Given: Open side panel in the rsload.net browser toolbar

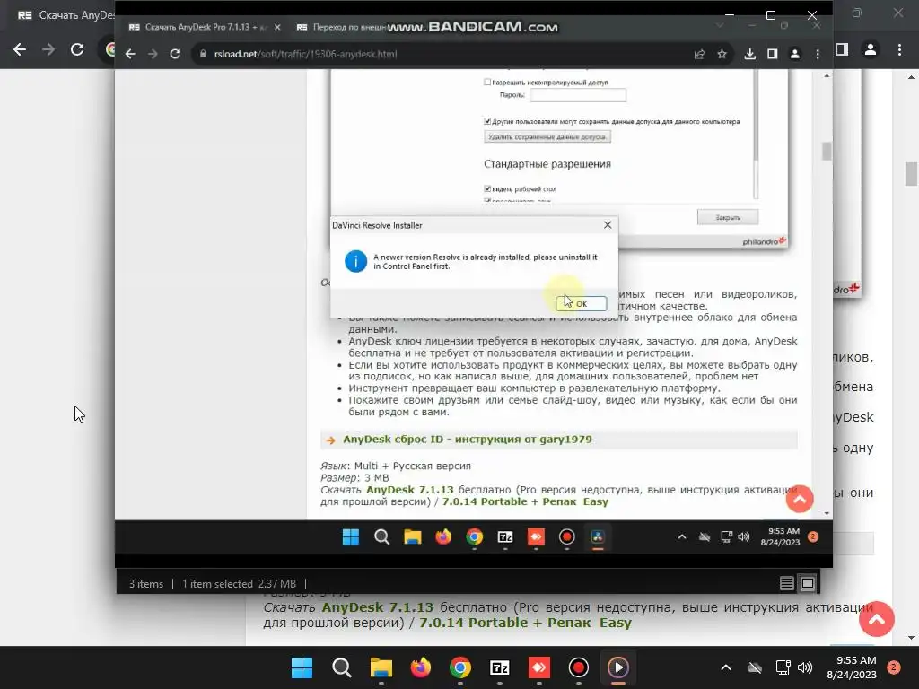Looking at the screenshot, I should 773,54.
